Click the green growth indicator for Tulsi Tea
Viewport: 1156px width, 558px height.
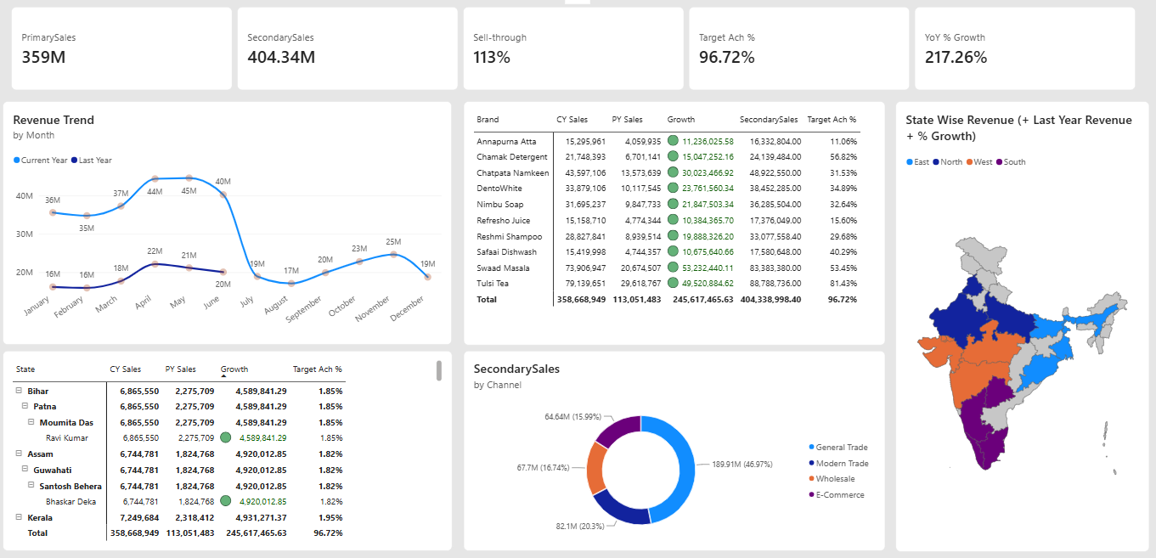(x=673, y=283)
